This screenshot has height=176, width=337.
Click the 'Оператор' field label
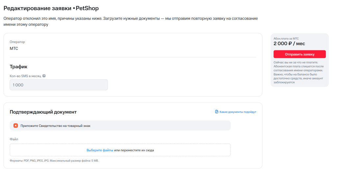[17, 42]
